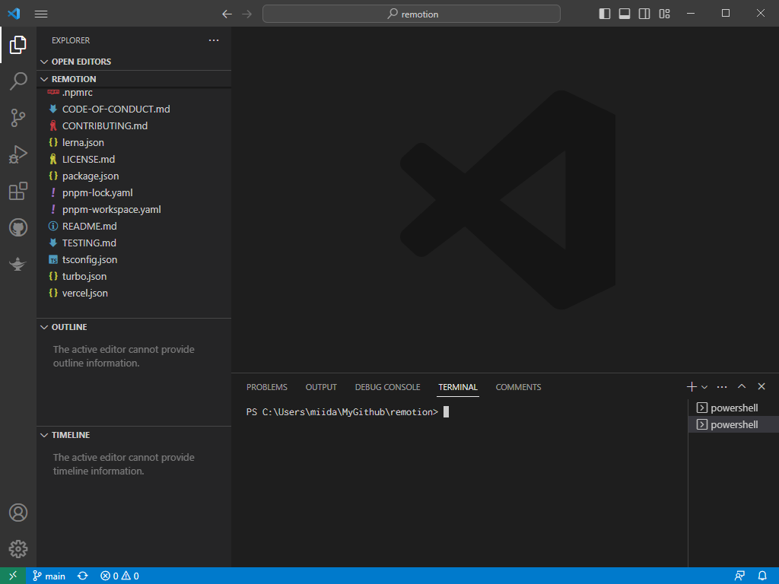Switch to the Debug Console tab
The width and height of the screenshot is (779, 584).
(387, 387)
